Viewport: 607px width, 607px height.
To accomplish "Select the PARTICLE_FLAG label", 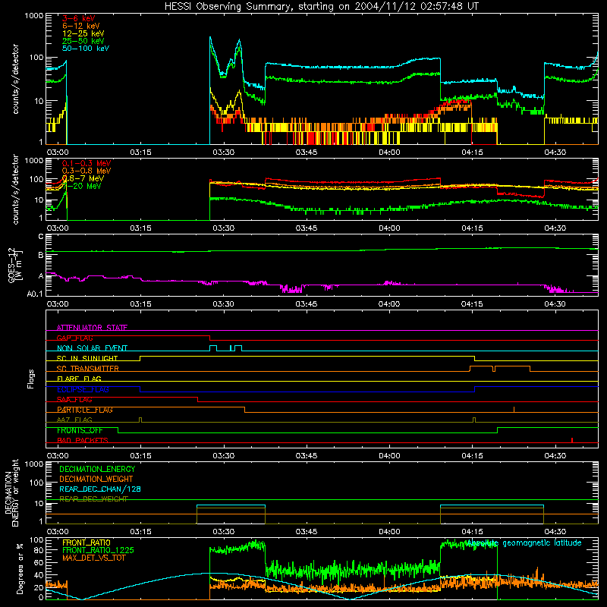I will click(85, 410).
